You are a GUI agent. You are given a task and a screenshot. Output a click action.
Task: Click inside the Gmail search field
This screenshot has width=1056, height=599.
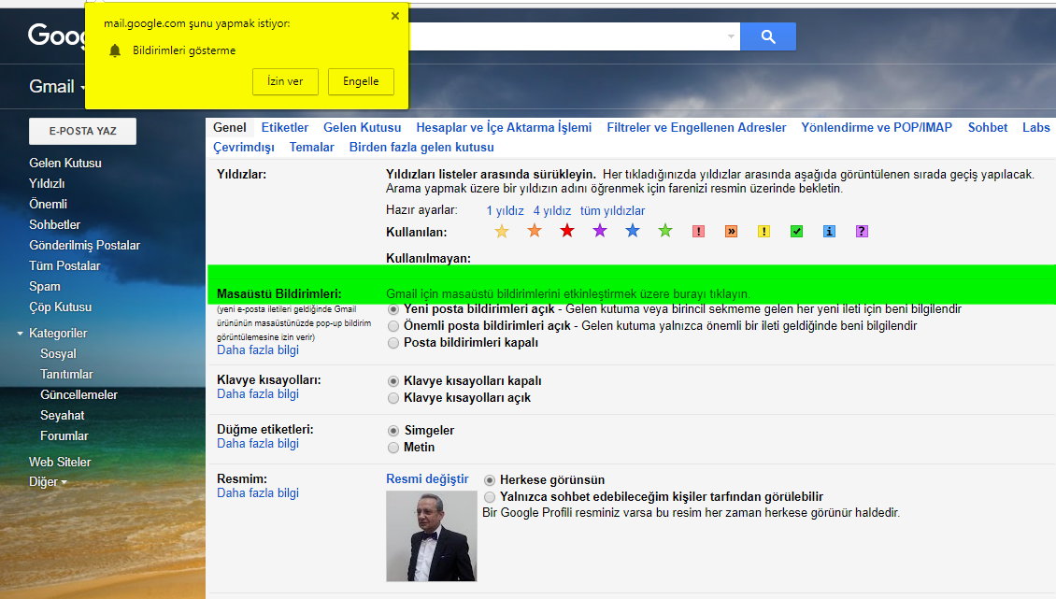pos(565,36)
